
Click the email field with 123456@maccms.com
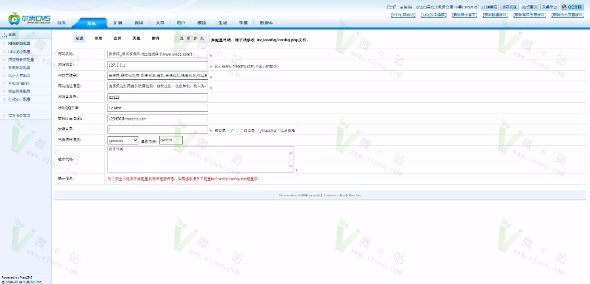coord(157,118)
